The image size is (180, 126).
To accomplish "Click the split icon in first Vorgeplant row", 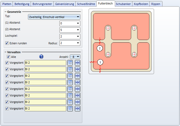I will pyautogui.click(x=77, y=63).
